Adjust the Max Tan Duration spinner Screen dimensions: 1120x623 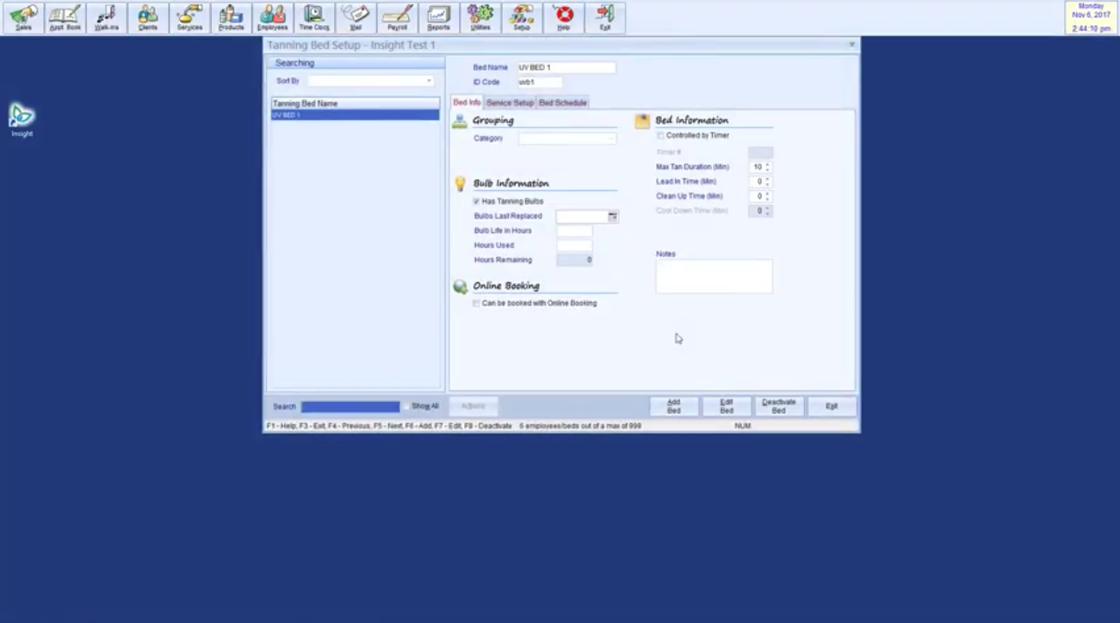(767, 167)
